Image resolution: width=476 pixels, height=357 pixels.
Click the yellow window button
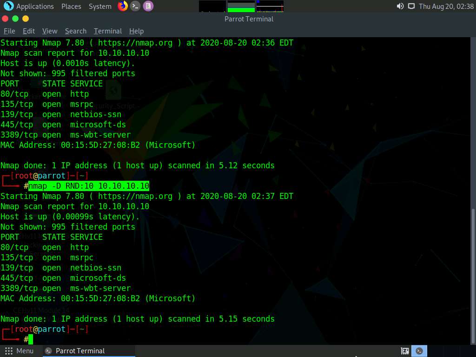click(26, 19)
